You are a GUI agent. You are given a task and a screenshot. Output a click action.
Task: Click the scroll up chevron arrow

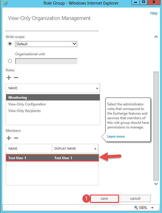pyautogui.click(x=156, y=37)
